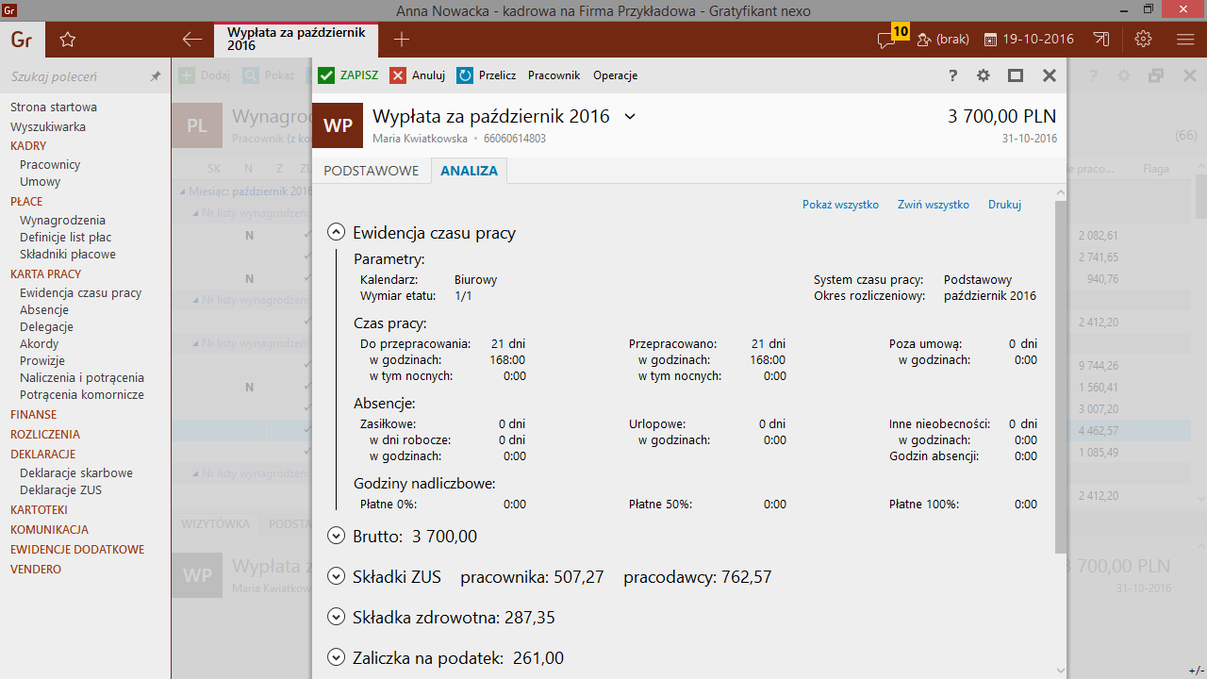Image resolution: width=1207 pixels, height=679 pixels.
Task: Expand the payout title dropdown chevron
Action: pos(631,117)
